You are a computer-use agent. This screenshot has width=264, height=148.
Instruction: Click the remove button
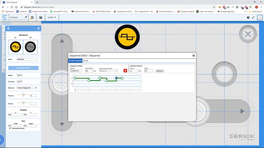tap(160, 71)
